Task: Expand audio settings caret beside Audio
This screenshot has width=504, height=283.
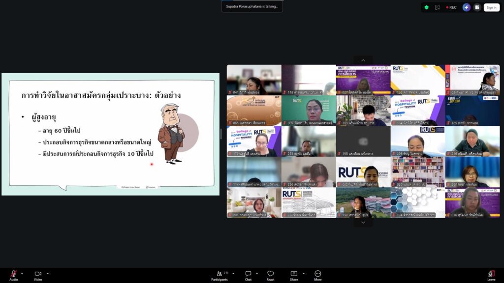Action: point(22,274)
